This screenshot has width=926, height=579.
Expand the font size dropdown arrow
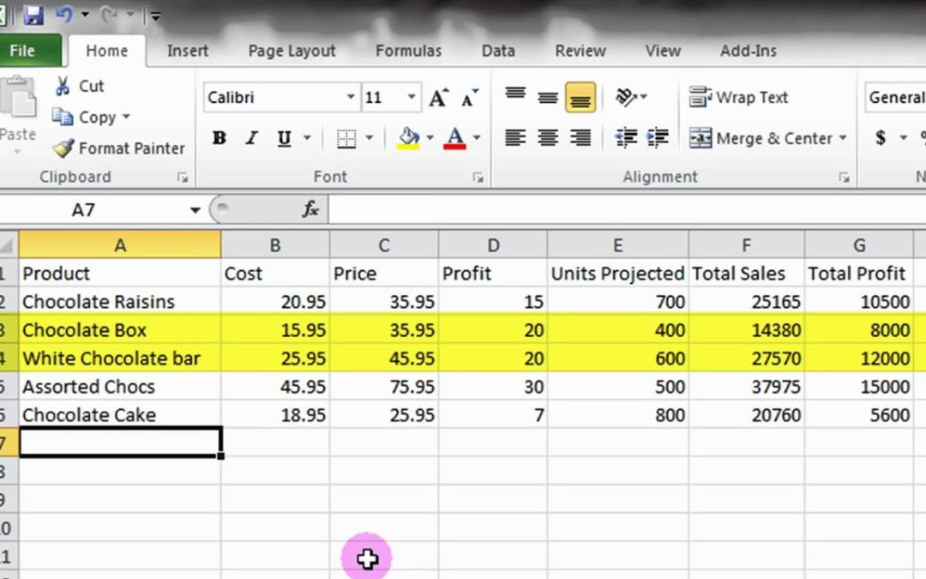(411, 97)
